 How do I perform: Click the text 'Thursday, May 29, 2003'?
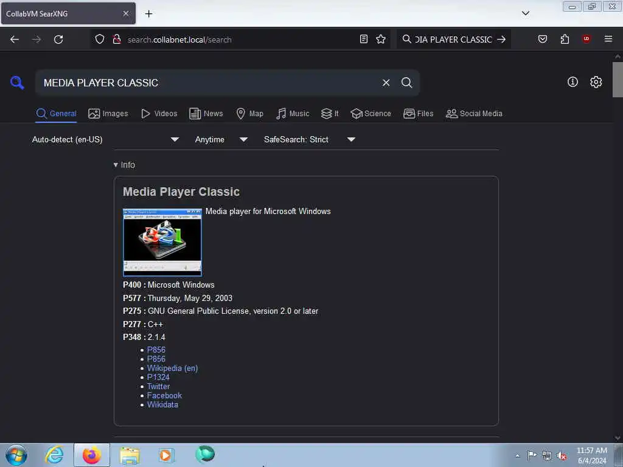[190, 298]
